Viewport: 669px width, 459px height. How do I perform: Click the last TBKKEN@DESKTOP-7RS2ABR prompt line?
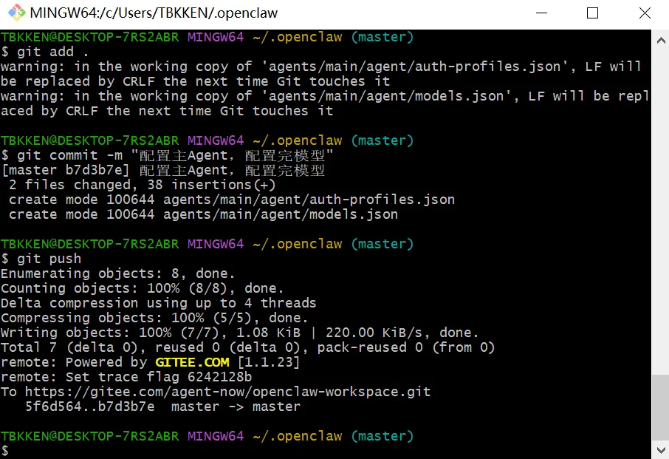(x=207, y=436)
